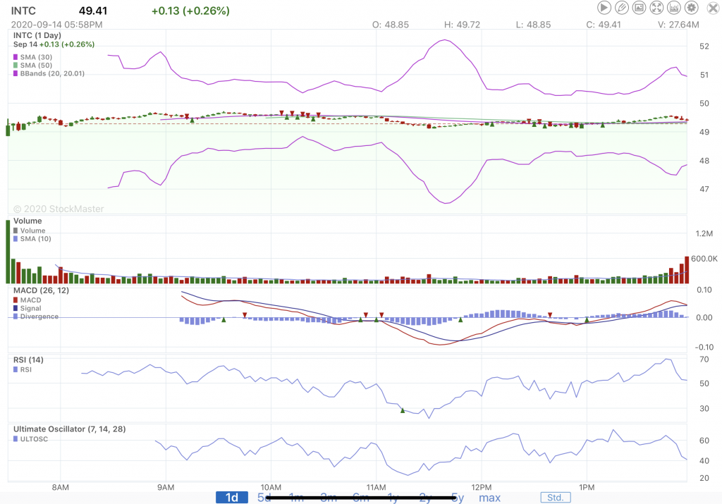This screenshot has width=722, height=504.
Task: Open the chart indicators icon
Action: tap(674, 8)
